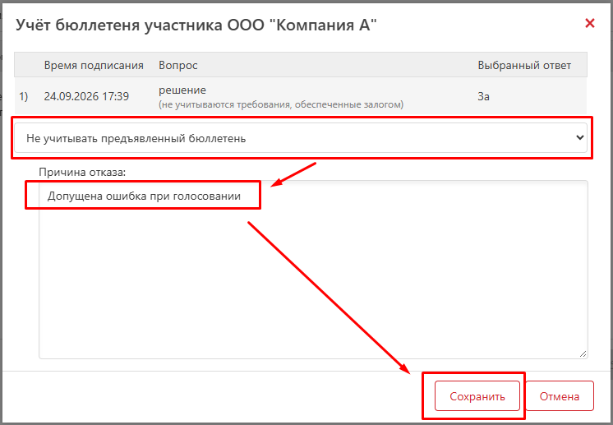
Task: Click the 'Время подписания' column header
Action: 94,65
